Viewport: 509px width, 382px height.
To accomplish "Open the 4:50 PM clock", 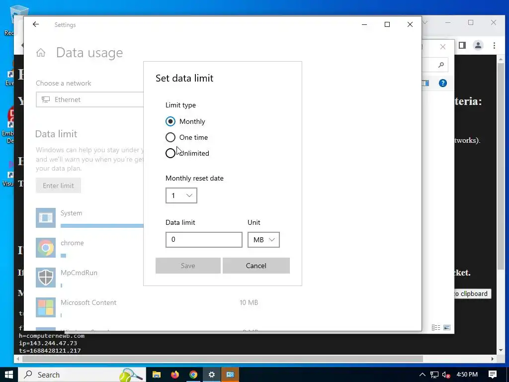I will tap(467, 375).
